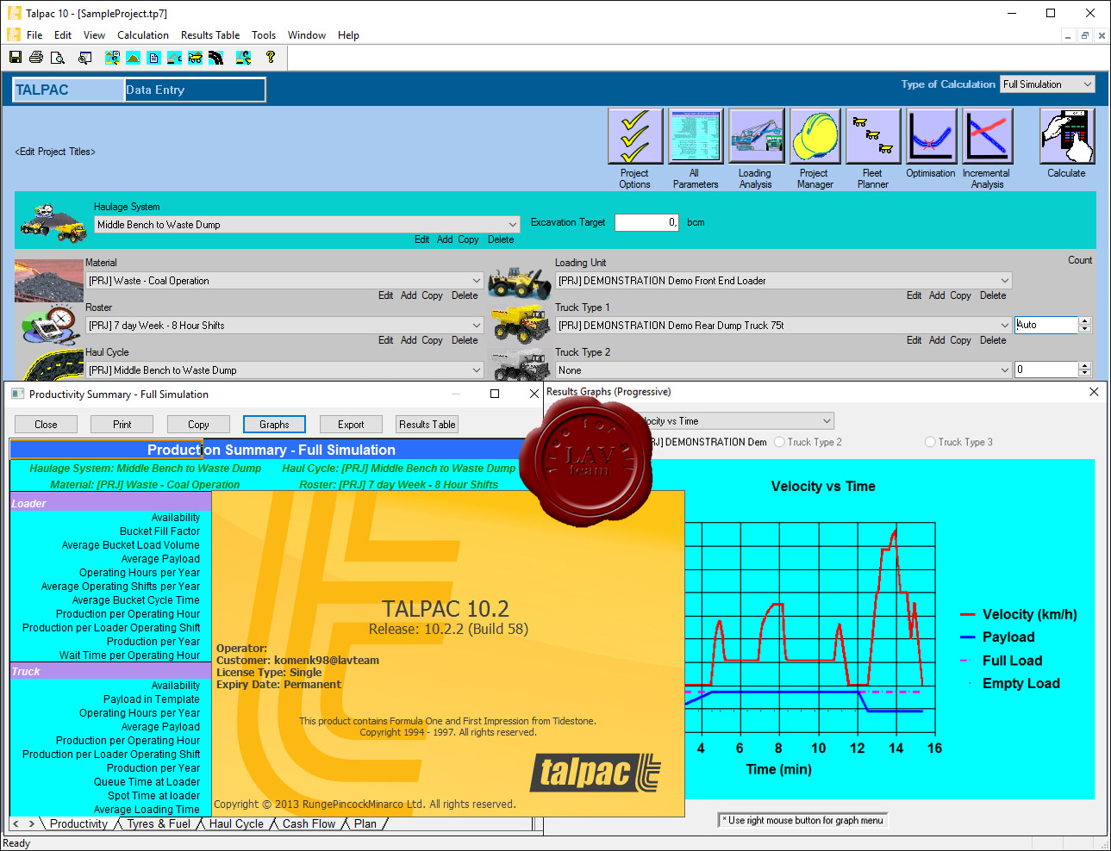Open Incremental Analysis icon
The width and height of the screenshot is (1111, 851).
coord(987,136)
